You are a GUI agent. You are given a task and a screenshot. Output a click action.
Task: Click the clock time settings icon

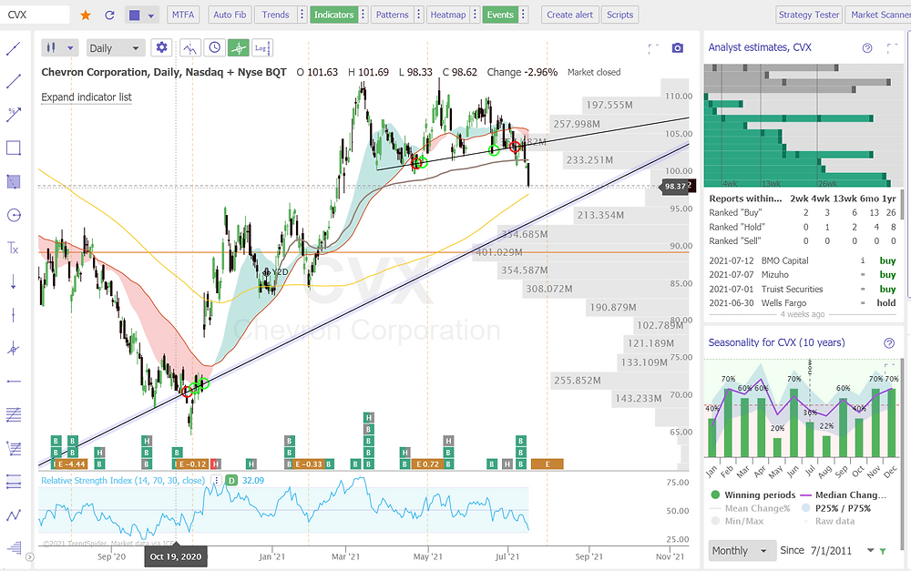214,47
